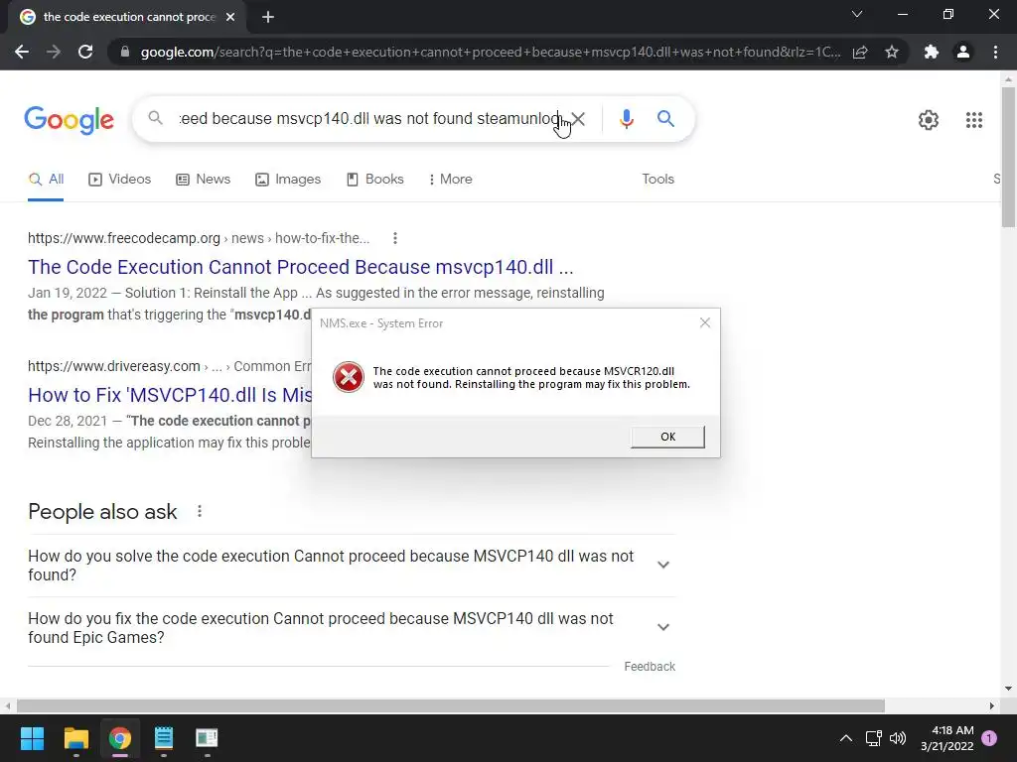Open clock and date panel
Screen dimensions: 1017x762
pos(946,738)
